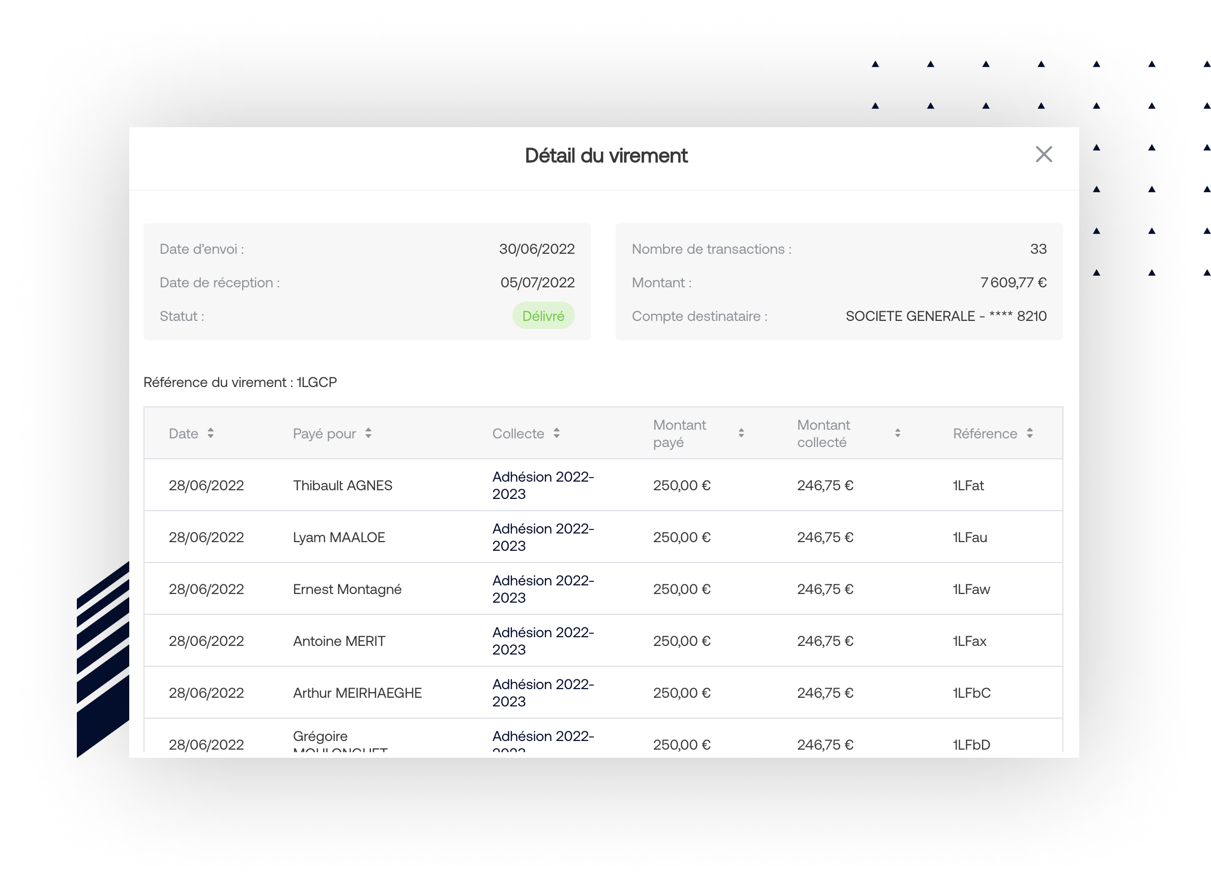Sort by Référence column arrows
1211x889 pixels.
1029,433
